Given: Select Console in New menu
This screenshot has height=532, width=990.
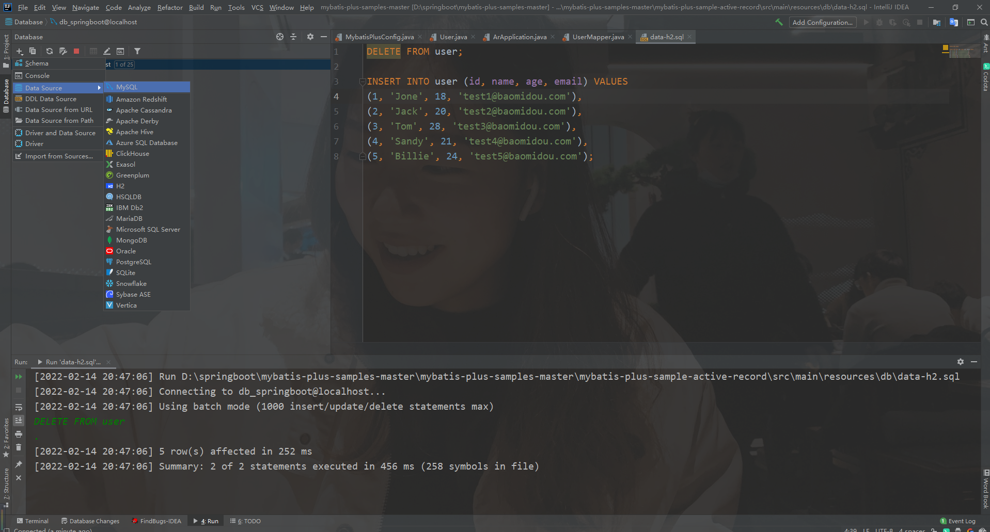Looking at the screenshot, I should point(58,75).
